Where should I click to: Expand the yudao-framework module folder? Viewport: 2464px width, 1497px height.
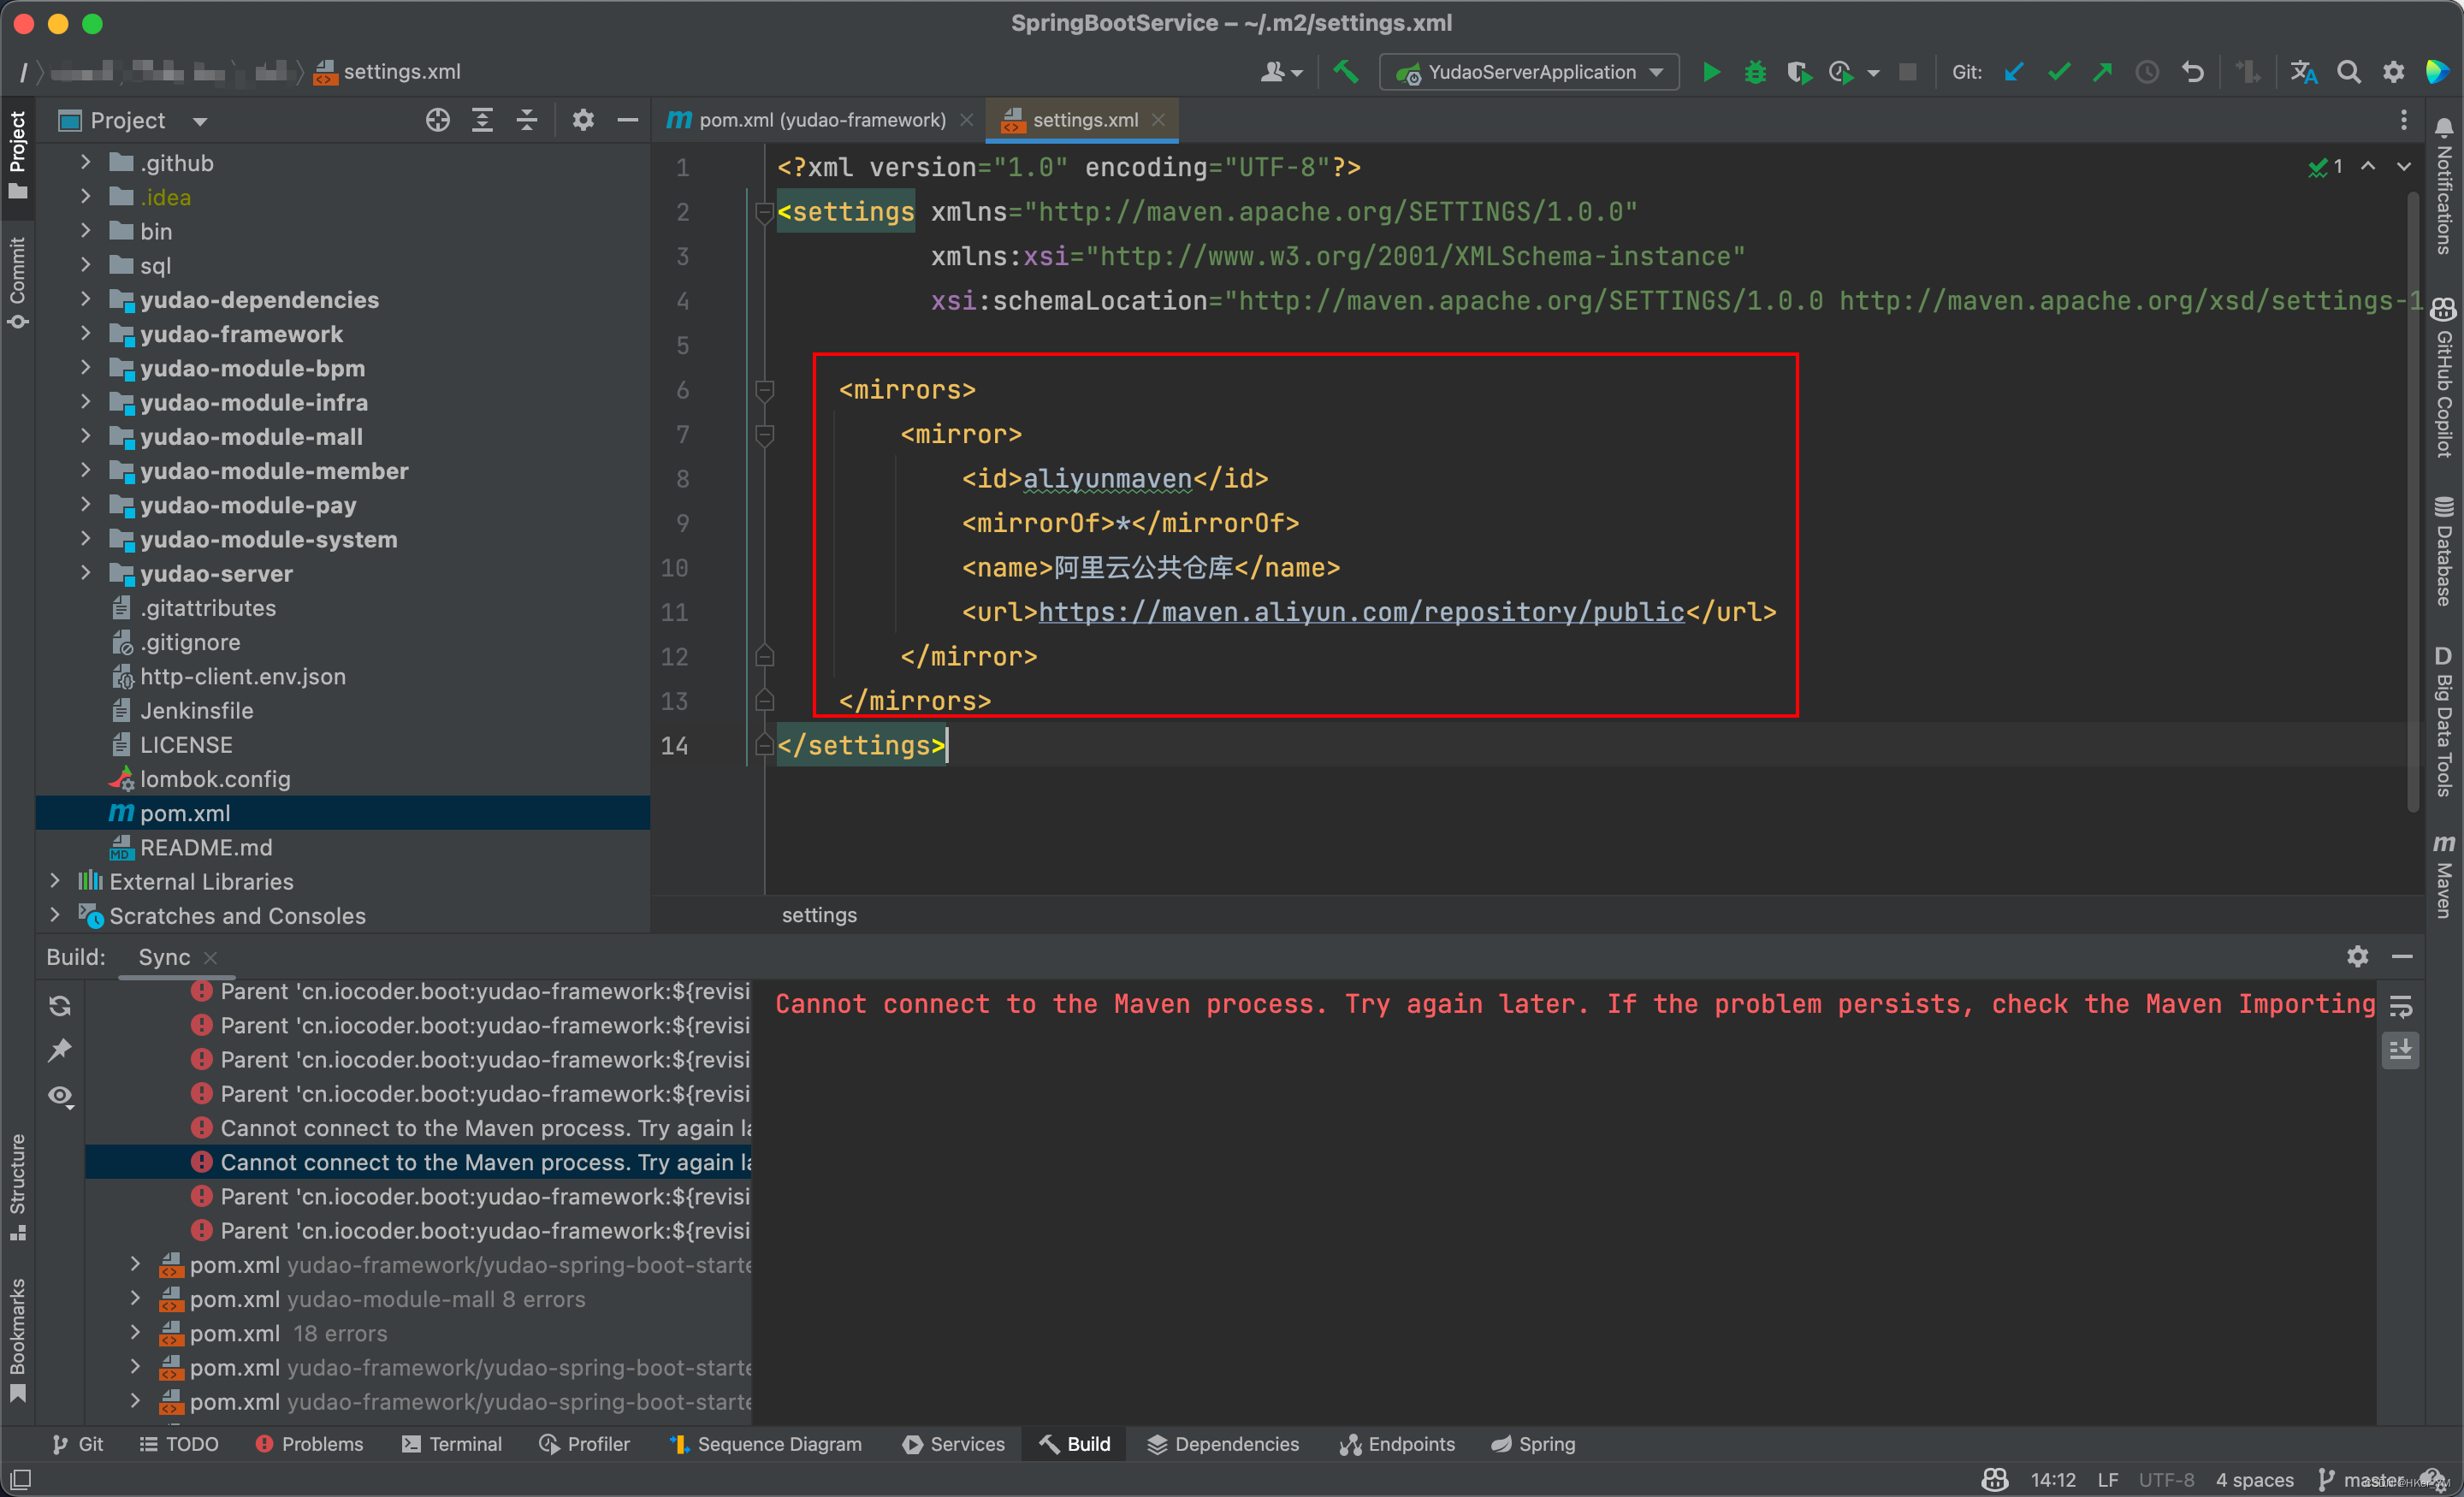pos(85,333)
